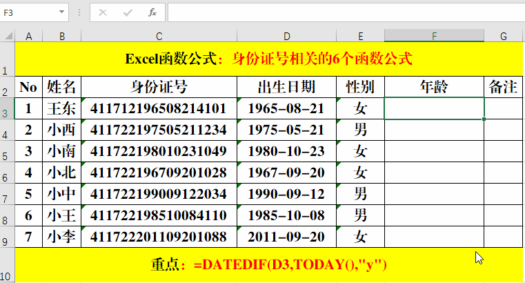Image resolution: width=525 pixels, height=283 pixels.
Task: Click the 年龄 header cell
Action: (x=434, y=87)
